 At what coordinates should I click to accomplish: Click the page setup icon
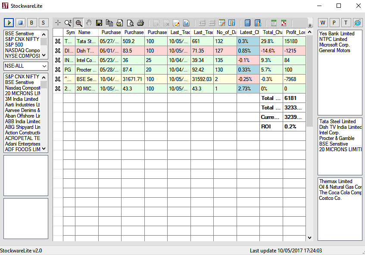(x=120, y=23)
